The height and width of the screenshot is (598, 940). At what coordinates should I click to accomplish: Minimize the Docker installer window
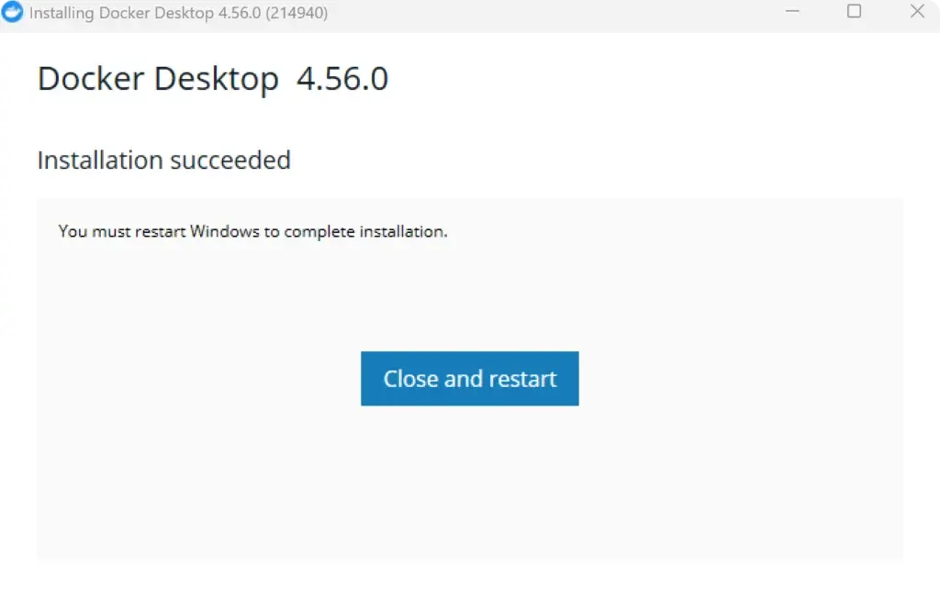(791, 12)
